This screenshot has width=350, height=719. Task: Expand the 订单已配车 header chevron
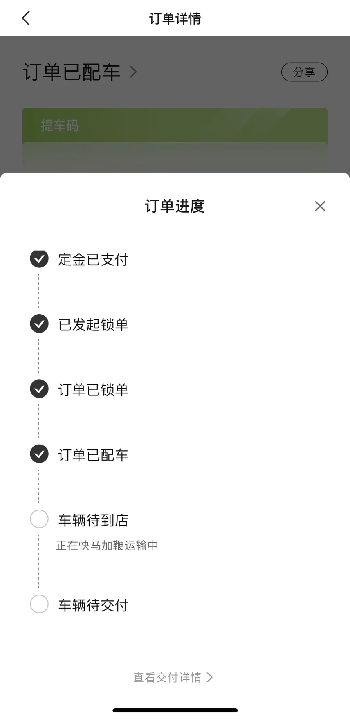pyautogui.click(x=133, y=72)
